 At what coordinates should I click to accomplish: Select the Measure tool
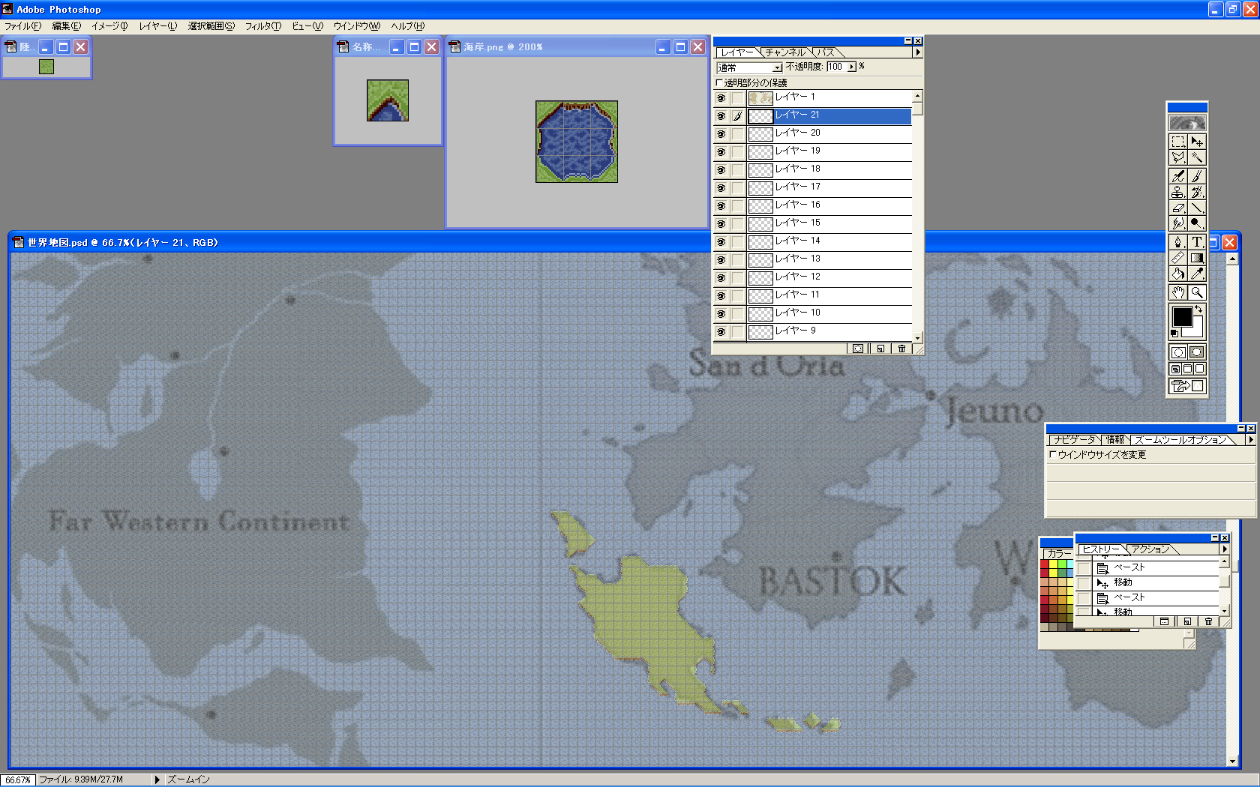coord(1178,258)
